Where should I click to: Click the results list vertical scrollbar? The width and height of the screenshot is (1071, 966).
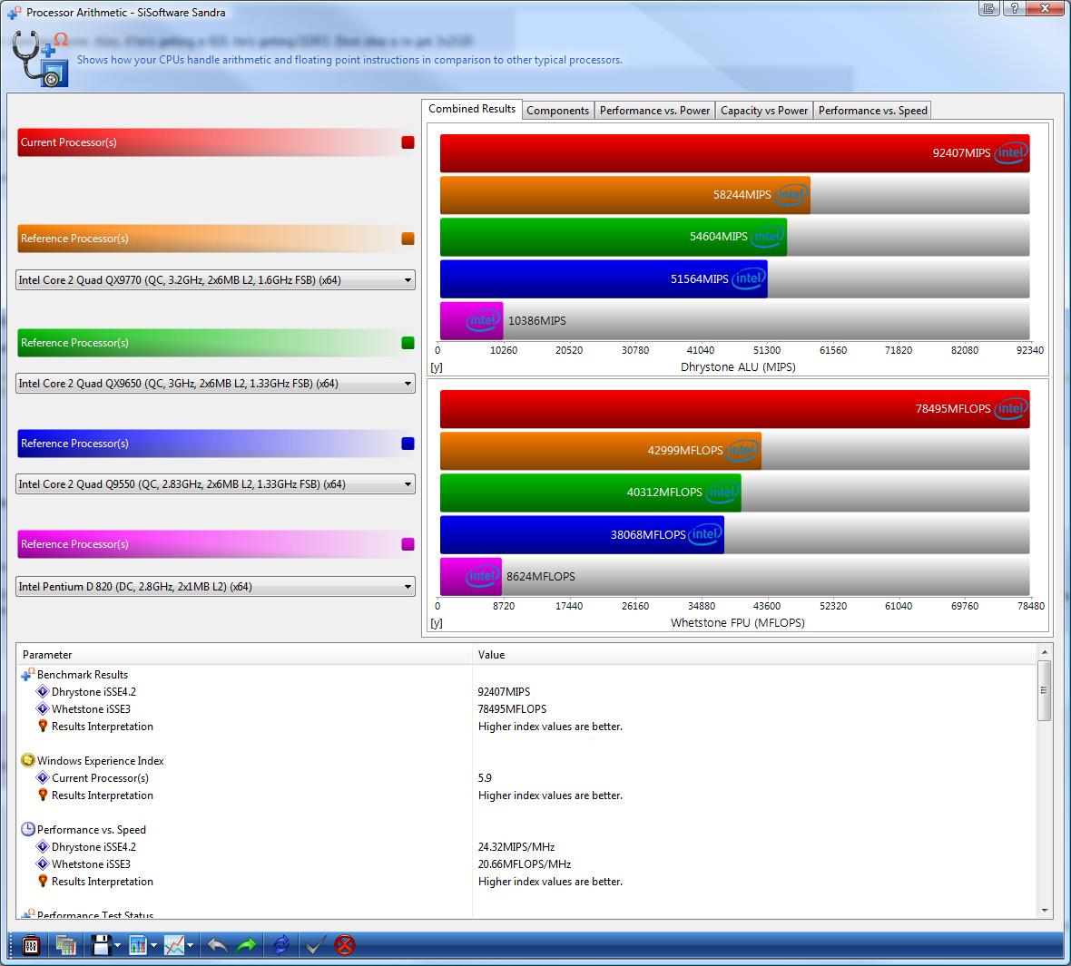1045,689
